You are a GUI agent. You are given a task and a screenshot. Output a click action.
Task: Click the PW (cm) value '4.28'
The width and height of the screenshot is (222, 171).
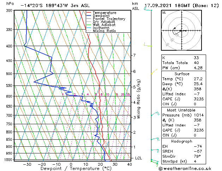198,68
